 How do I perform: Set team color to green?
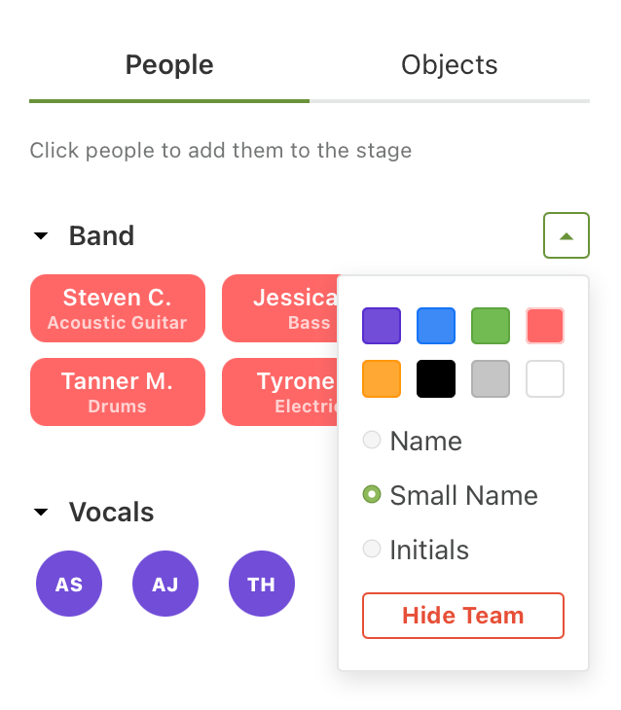pos(491,326)
